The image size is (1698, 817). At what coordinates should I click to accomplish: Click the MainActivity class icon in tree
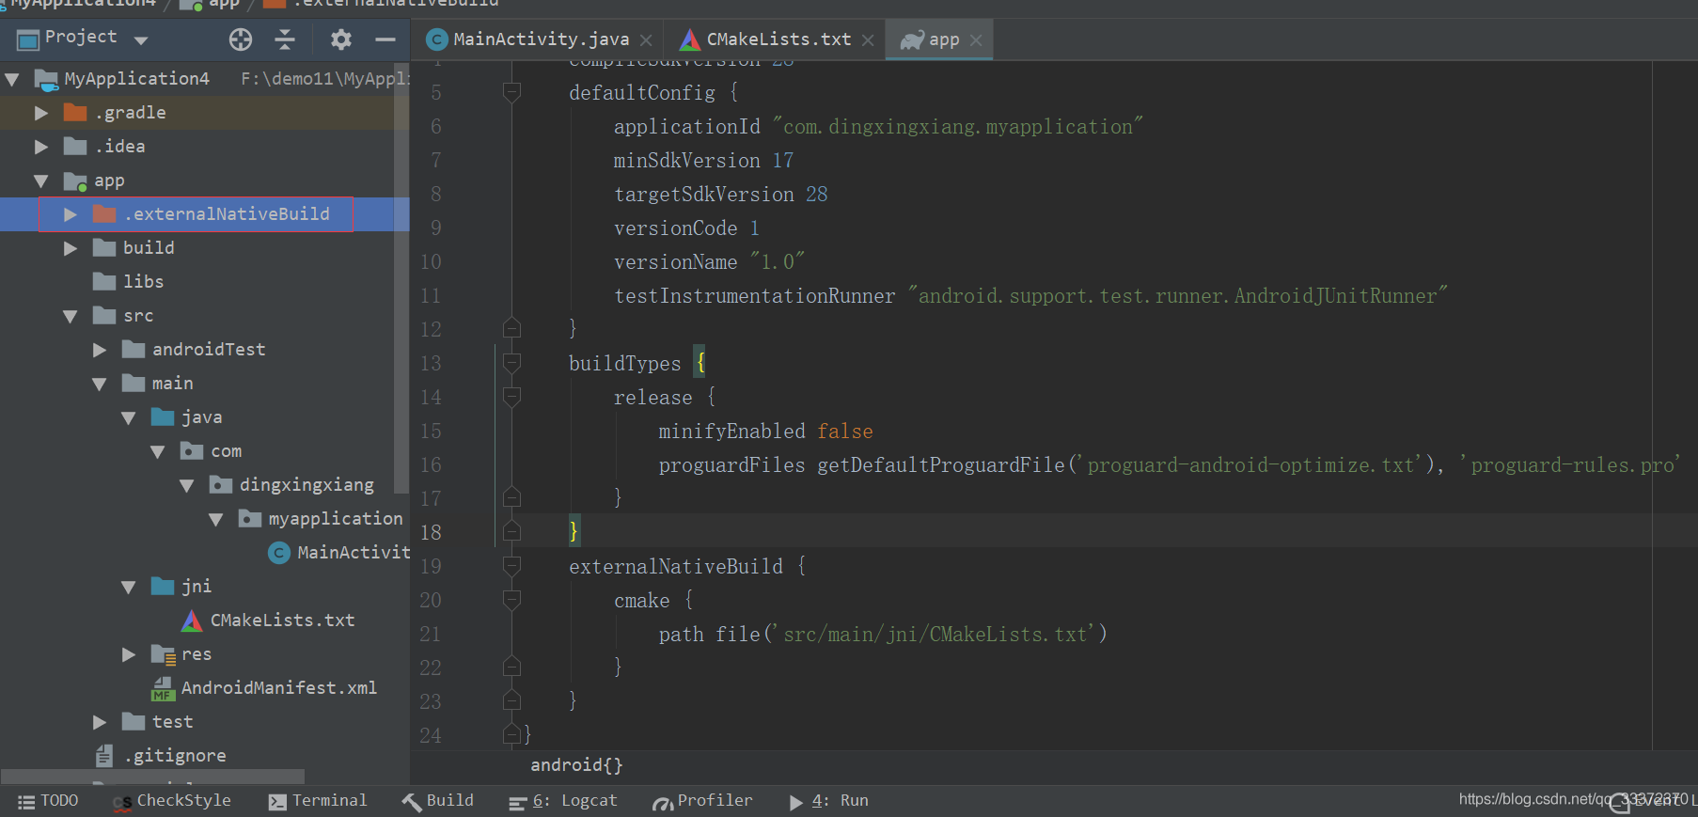point(279,553)
